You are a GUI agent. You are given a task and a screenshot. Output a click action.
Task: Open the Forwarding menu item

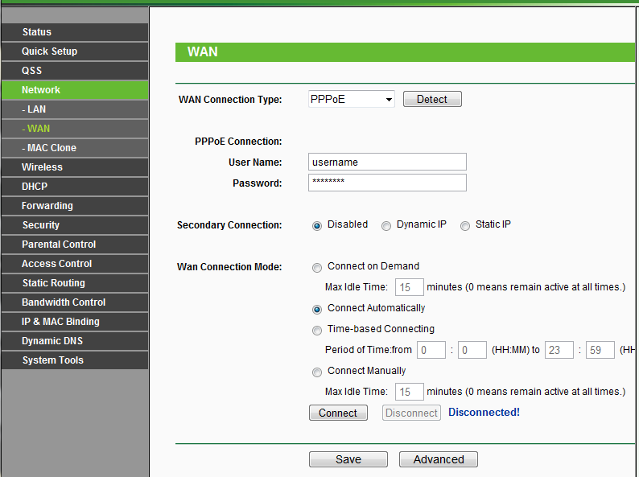pyautogui.click(x=75, y=206)
